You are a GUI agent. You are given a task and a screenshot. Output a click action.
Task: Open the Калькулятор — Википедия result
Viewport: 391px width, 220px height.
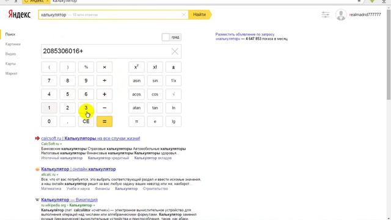point(69,200)
